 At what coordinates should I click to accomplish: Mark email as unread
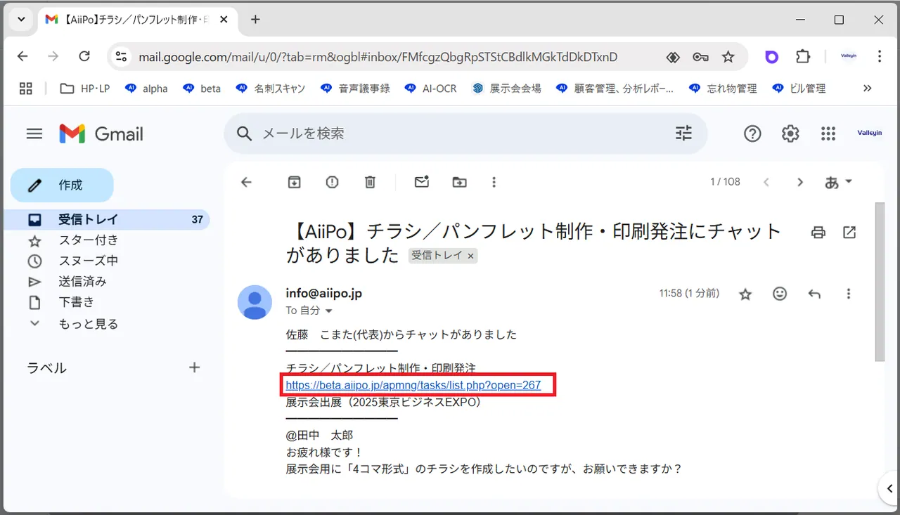tap(422, 182)
